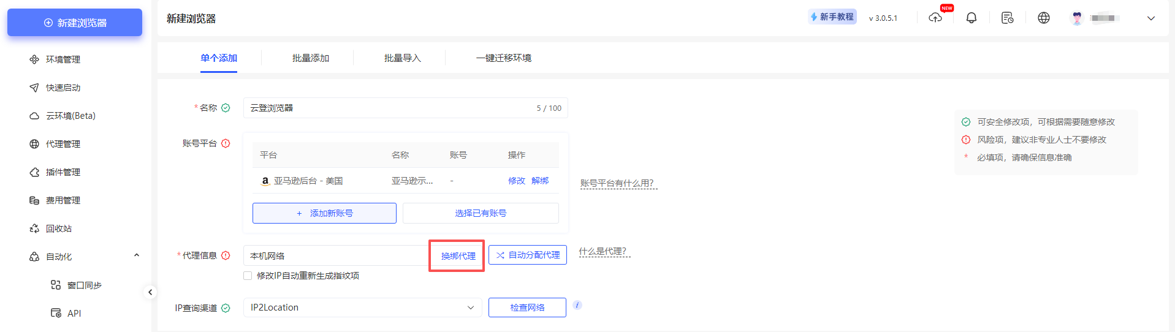The width and height of the screenshot is (1175, 332).
Task: Open 快速启动 in the sidebar
Action: coord(63,88)
